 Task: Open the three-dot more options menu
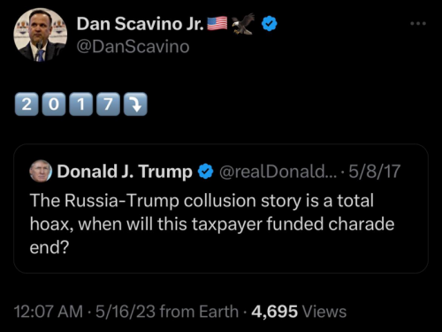(x=418, y=23)
